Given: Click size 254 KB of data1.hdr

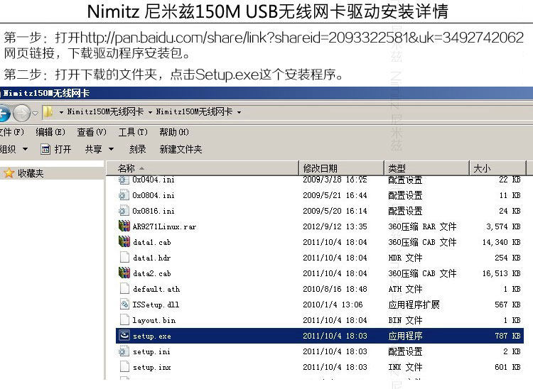Looking at the screenshot, I should (507, 258).
